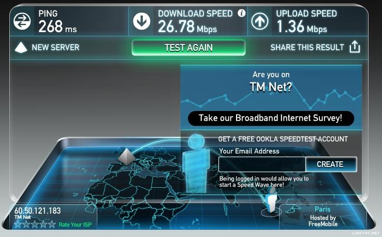Click the upload speed arrow icon
The width and height of the screenshot is (382, 237).
click(260, 21)
